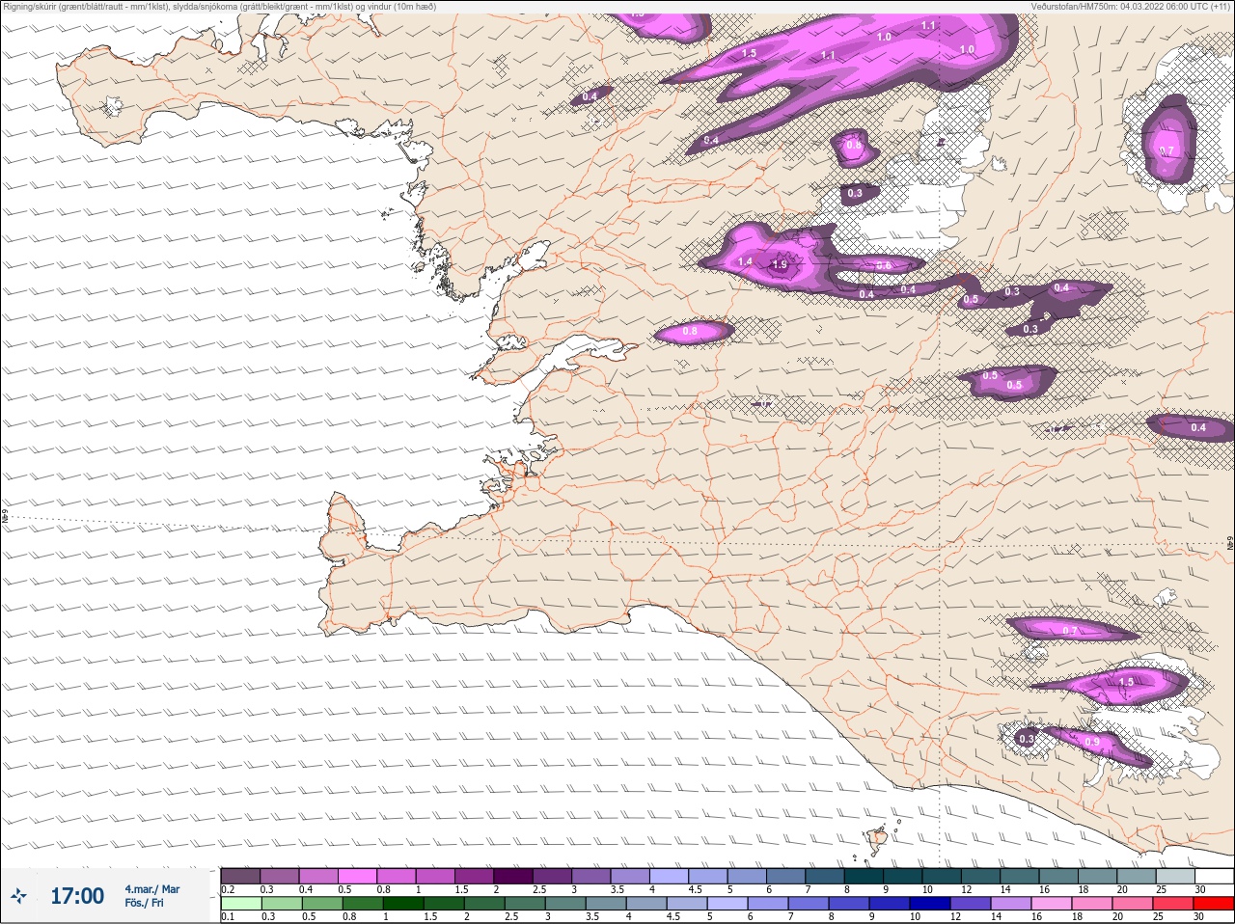Click the 0.6 precipitation value on the map

click(883, 265)
